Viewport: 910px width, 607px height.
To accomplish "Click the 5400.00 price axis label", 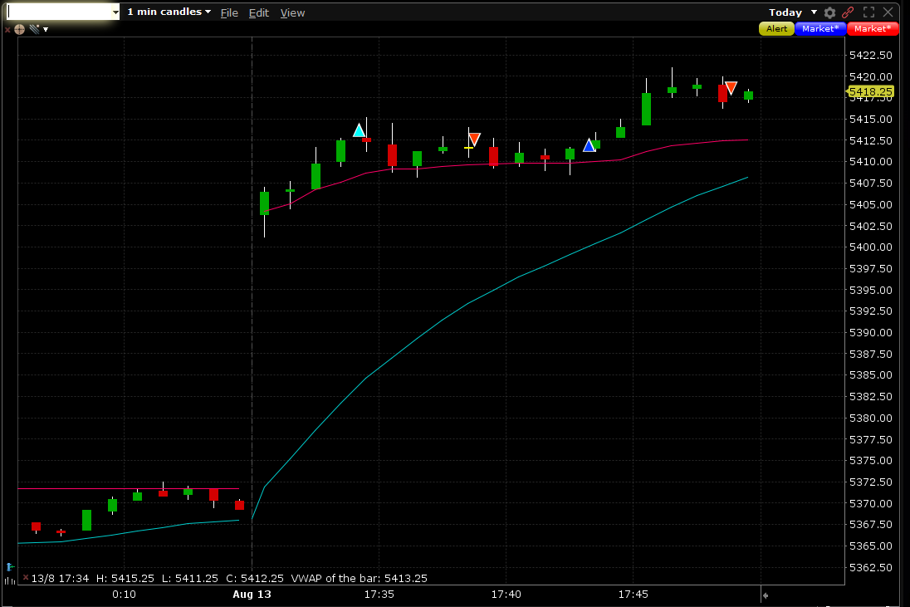I will click(870, 247).
